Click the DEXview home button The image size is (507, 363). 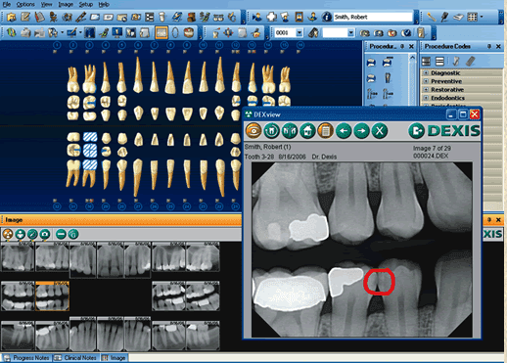click(307, 131)
